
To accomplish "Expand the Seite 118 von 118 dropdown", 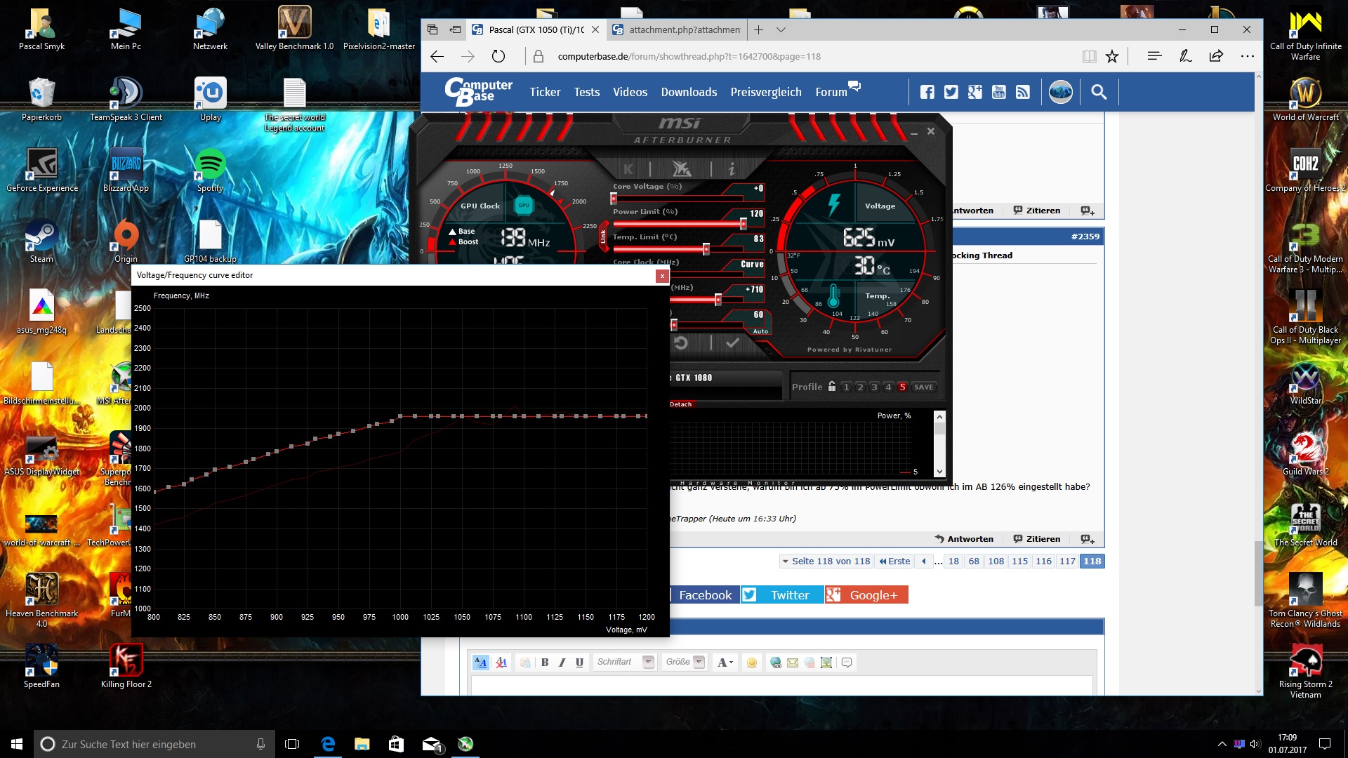I will tap(825, 561).
